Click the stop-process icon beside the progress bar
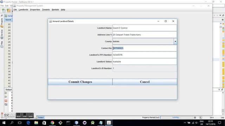 195,118
